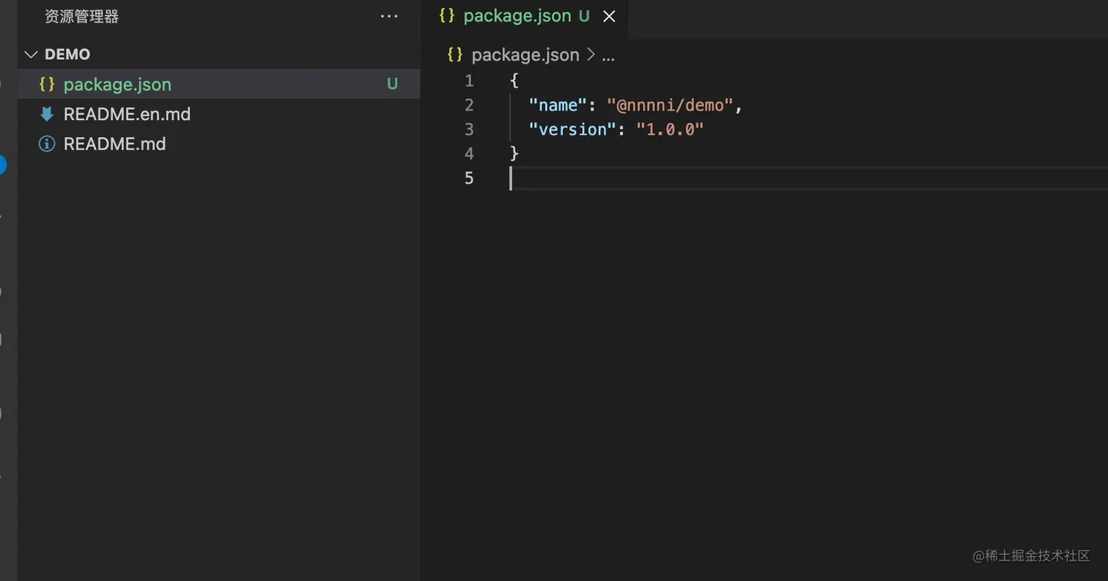Screen dimensions: 1108x581
Task: Place cursor on "@nnnni/demo" string value
Action: (x=670, y=106)
